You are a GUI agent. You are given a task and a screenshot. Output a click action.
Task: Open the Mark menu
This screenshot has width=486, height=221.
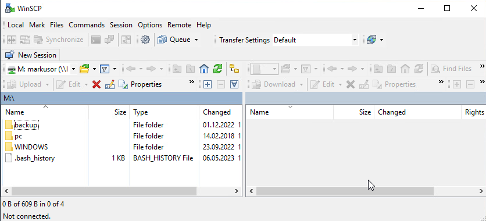(37, 25)
